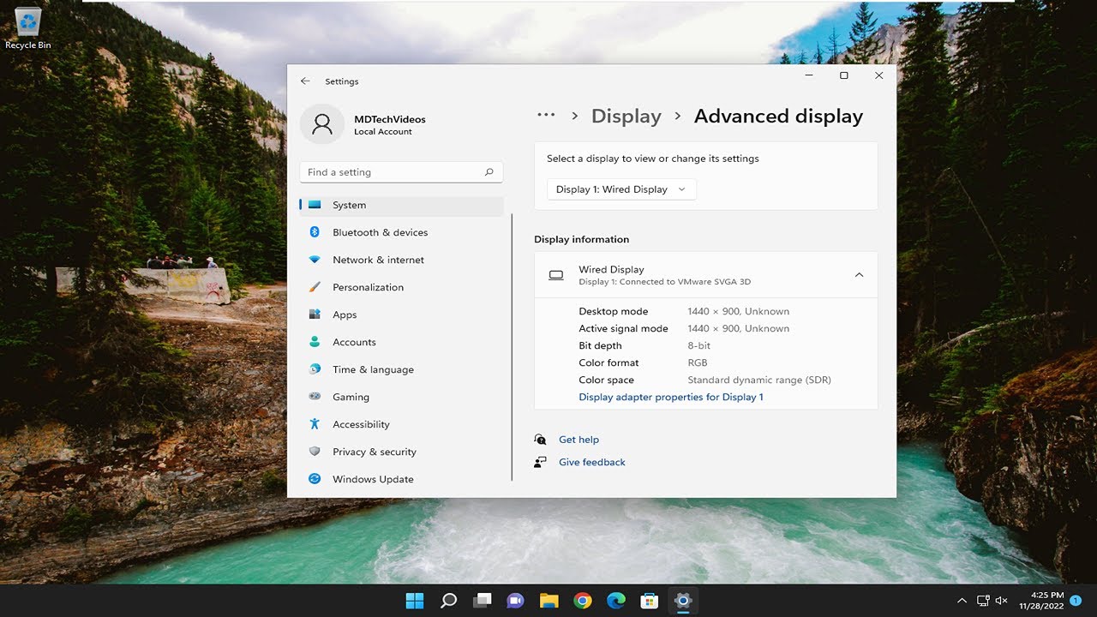Go back to Display breadcrumb
1097x617 pixels.
pos(626,117)
